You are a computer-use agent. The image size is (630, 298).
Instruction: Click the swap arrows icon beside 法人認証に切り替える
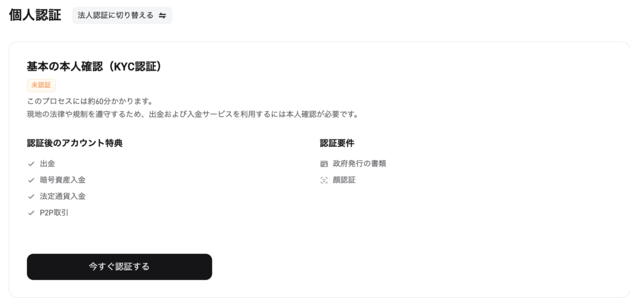coord(162,15)
